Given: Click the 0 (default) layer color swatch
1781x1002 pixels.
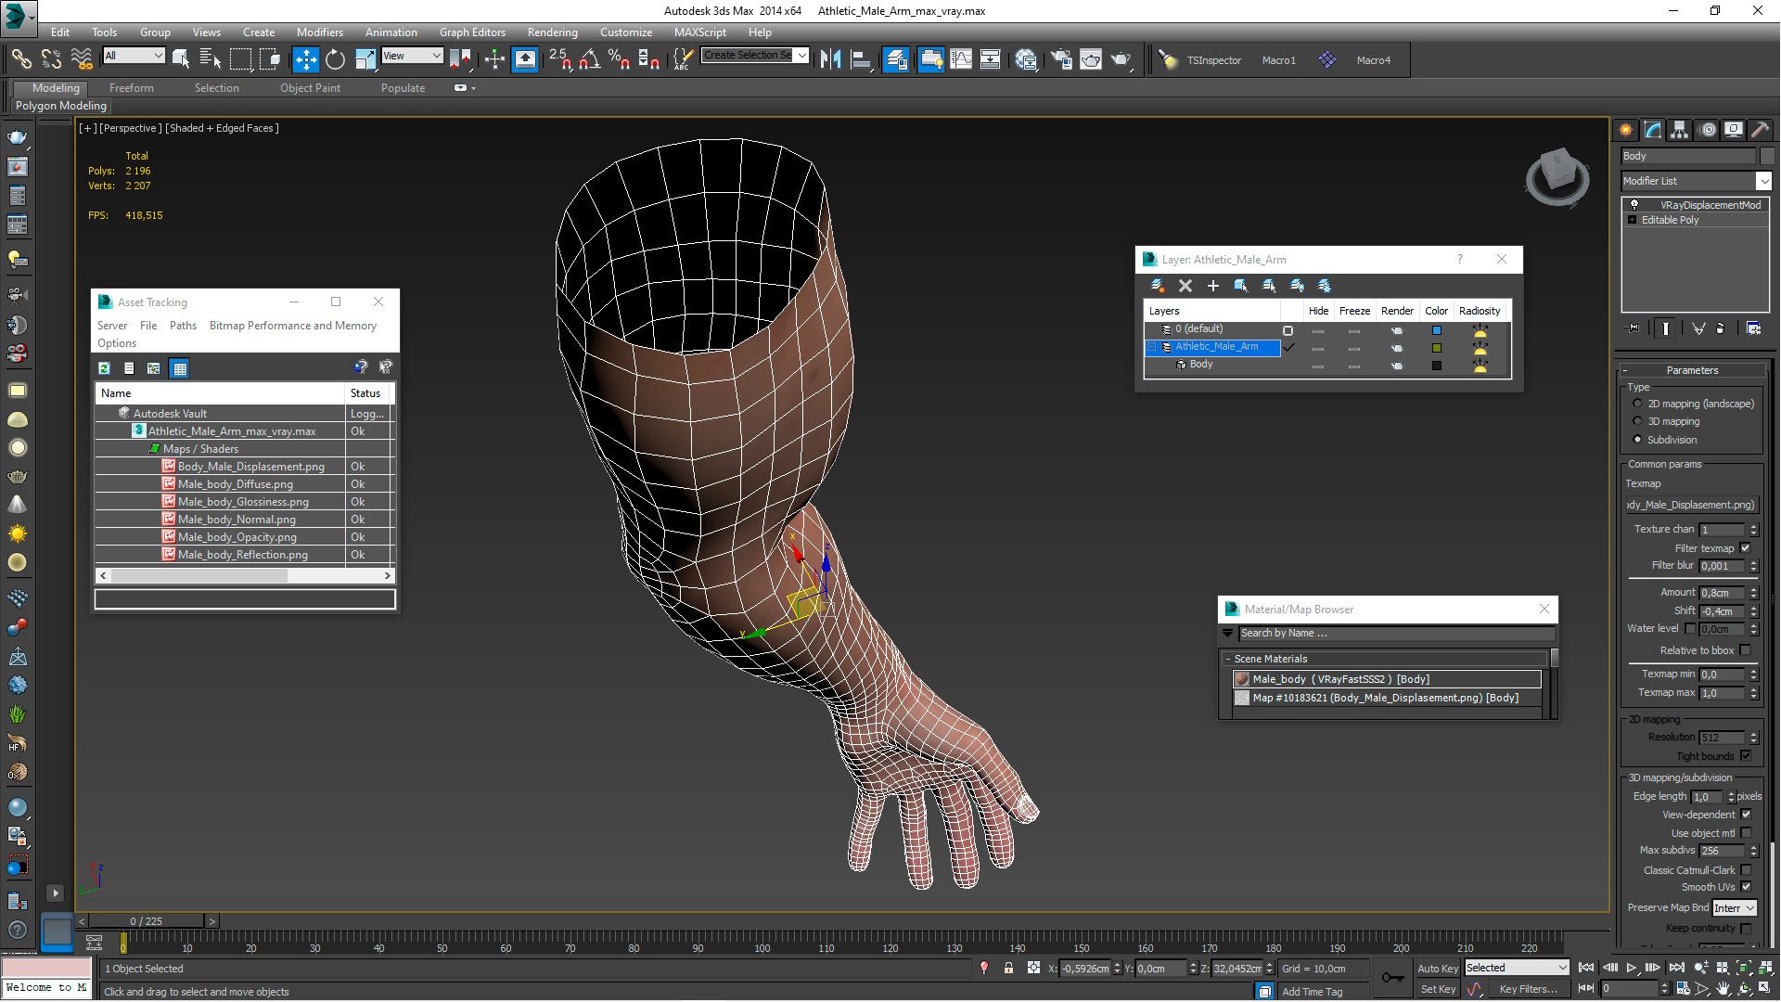Looking at the screenshot, I should click(1436, 330).
